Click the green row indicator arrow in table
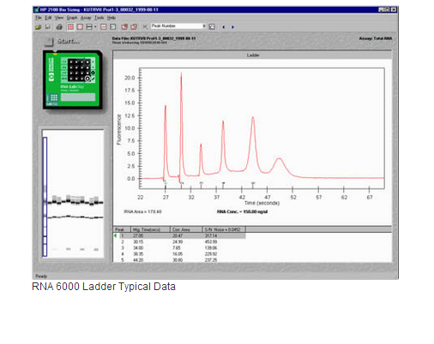This screenshot has height=344, width=434. click(x=116, y=235)
